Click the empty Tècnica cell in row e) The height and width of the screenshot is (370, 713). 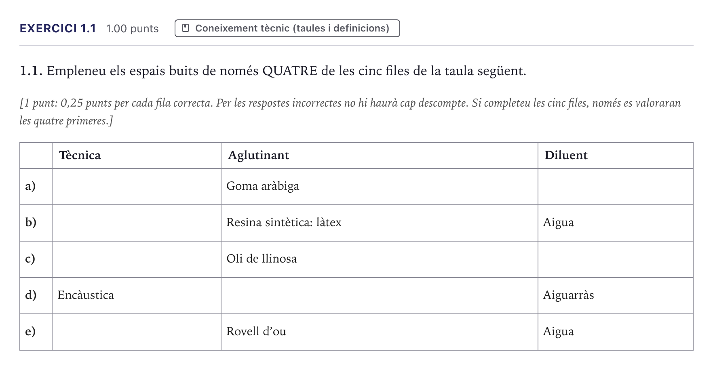pos(137,332)
